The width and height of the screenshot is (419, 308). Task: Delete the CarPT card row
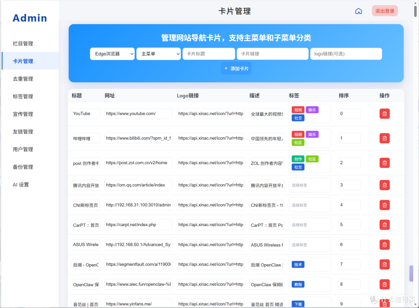pyautogui.click(x=384, y=225)
